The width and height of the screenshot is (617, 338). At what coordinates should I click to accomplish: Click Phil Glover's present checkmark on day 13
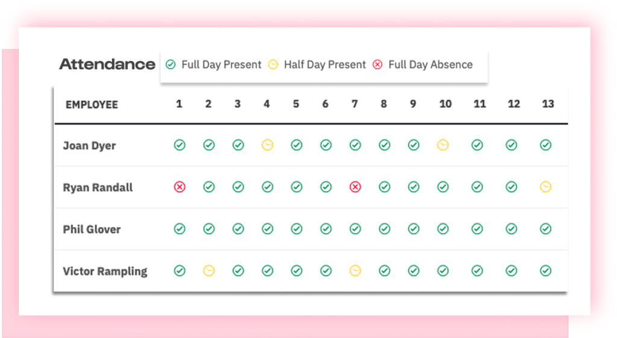[546, 229]
